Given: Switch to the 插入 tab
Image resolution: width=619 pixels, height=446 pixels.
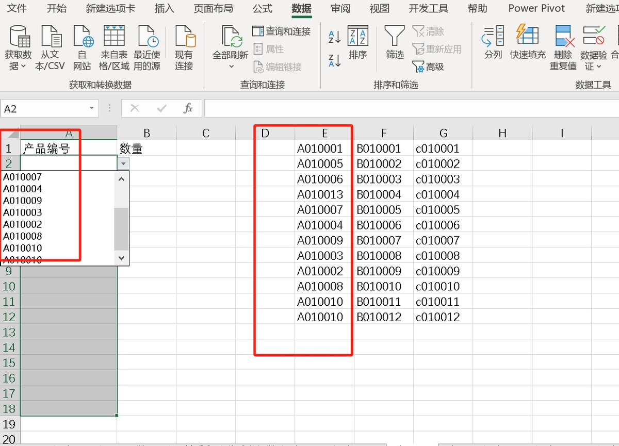Looking at the screenshot, I should tap(165, 8).
